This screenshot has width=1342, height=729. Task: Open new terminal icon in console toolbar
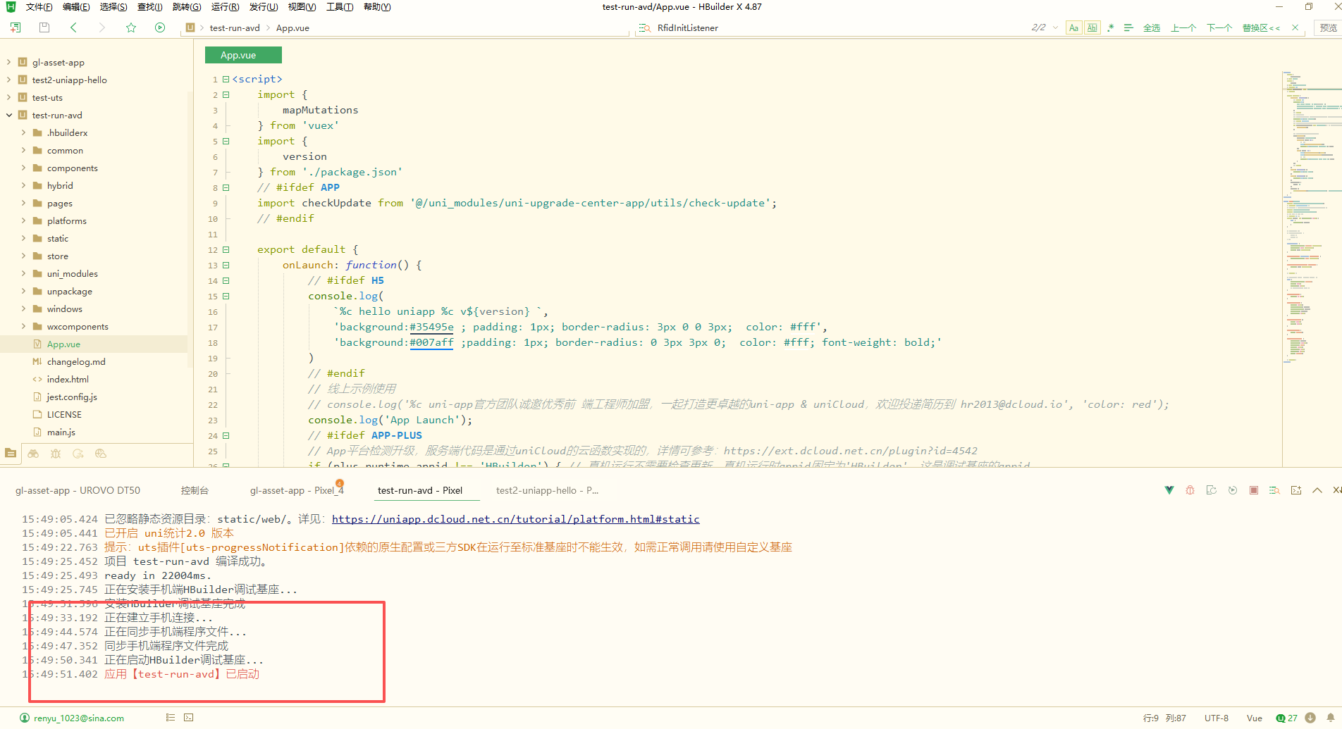point(1295,490)
